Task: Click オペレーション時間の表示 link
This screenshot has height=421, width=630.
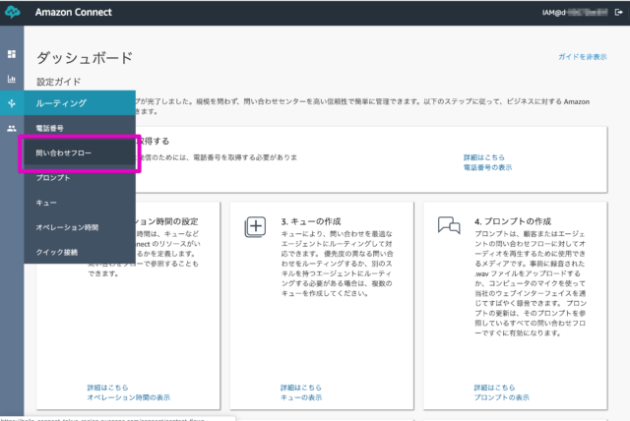Action: tap(129, 397)
